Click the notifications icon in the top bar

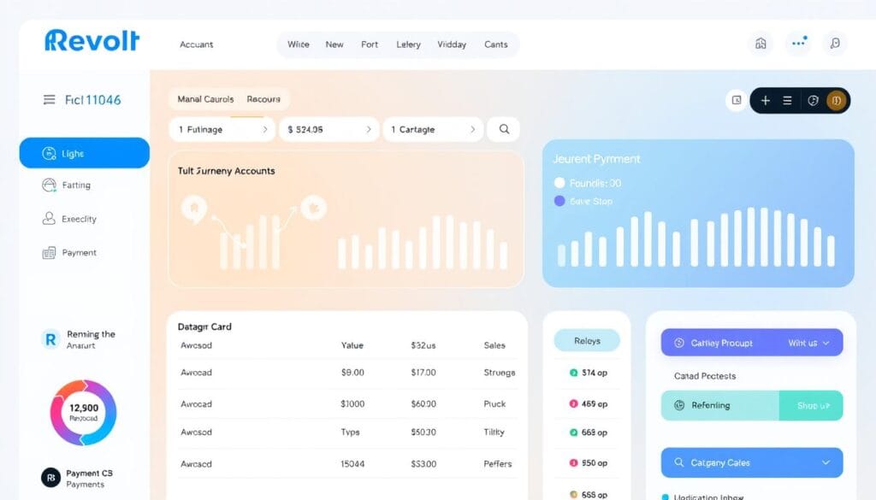(798, 44)
